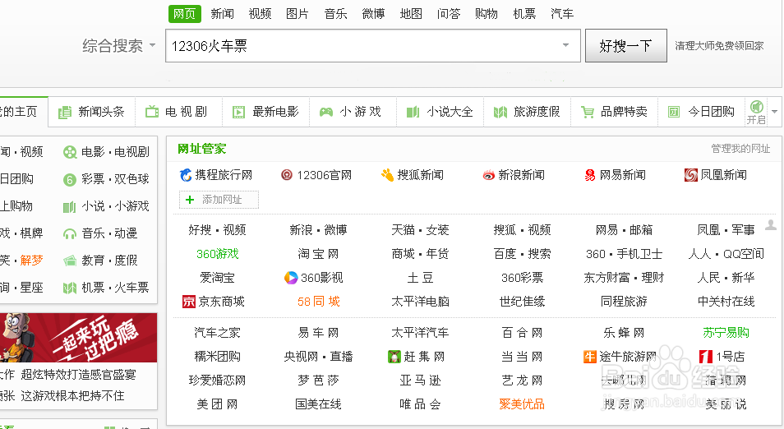Expand the tab bar more-options arrow
784x429 pixels.
click(774, 112)
